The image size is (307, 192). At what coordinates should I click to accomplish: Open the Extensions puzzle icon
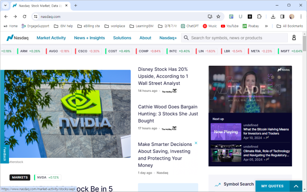259,17
